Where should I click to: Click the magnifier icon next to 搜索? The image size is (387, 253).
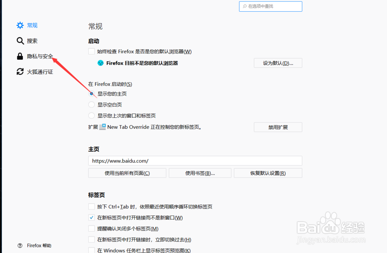(x=20, y=41)
